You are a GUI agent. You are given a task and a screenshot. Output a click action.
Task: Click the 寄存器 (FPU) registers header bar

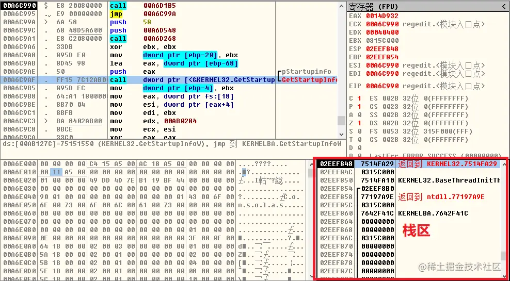pos(428,7)
